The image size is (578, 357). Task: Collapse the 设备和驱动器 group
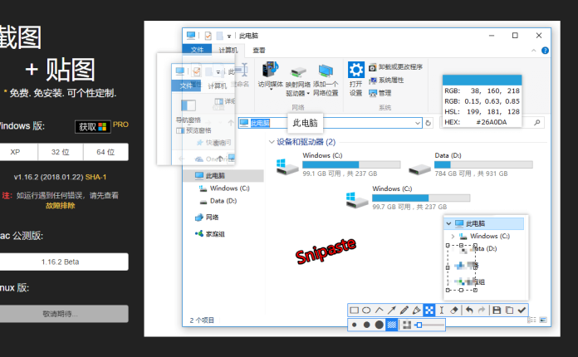point(272,142)
